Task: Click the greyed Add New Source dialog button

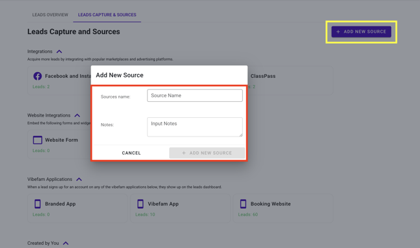Action: point(207,153)
